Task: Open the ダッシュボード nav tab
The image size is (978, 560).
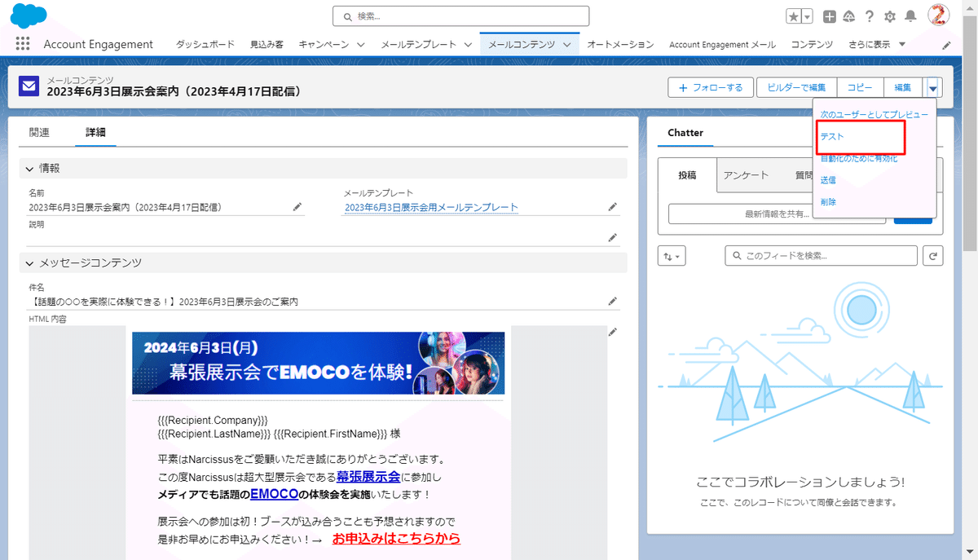Action: (205, 44)
